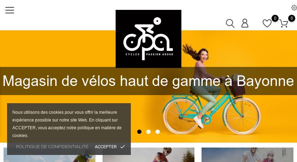Viewport: 297px width, 162px height.
Task: Open the user account icon
Action: point(245,23)
